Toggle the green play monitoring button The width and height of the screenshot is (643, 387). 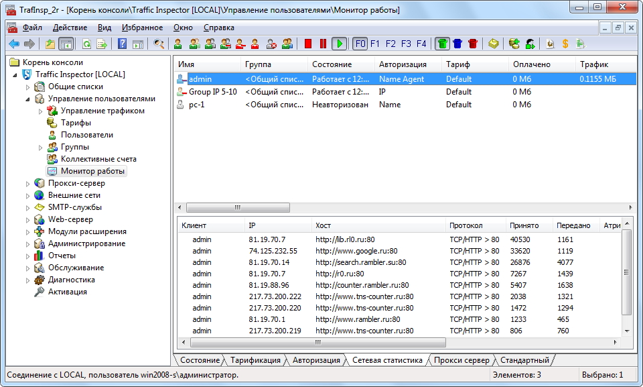point(339,44)
